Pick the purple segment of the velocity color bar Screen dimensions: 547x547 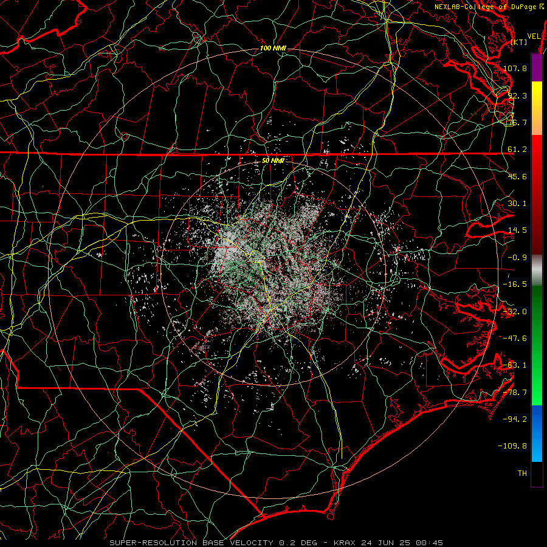537,68
